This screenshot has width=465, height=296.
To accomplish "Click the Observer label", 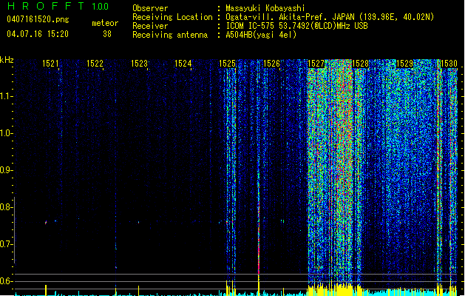I will point(150,8).
